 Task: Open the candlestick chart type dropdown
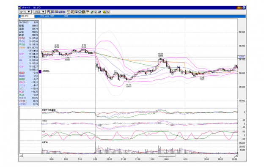pos(25,12)
